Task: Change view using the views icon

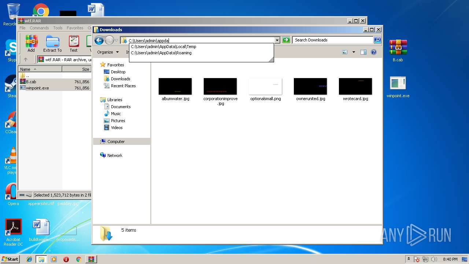Action: (x=345, y=52)
